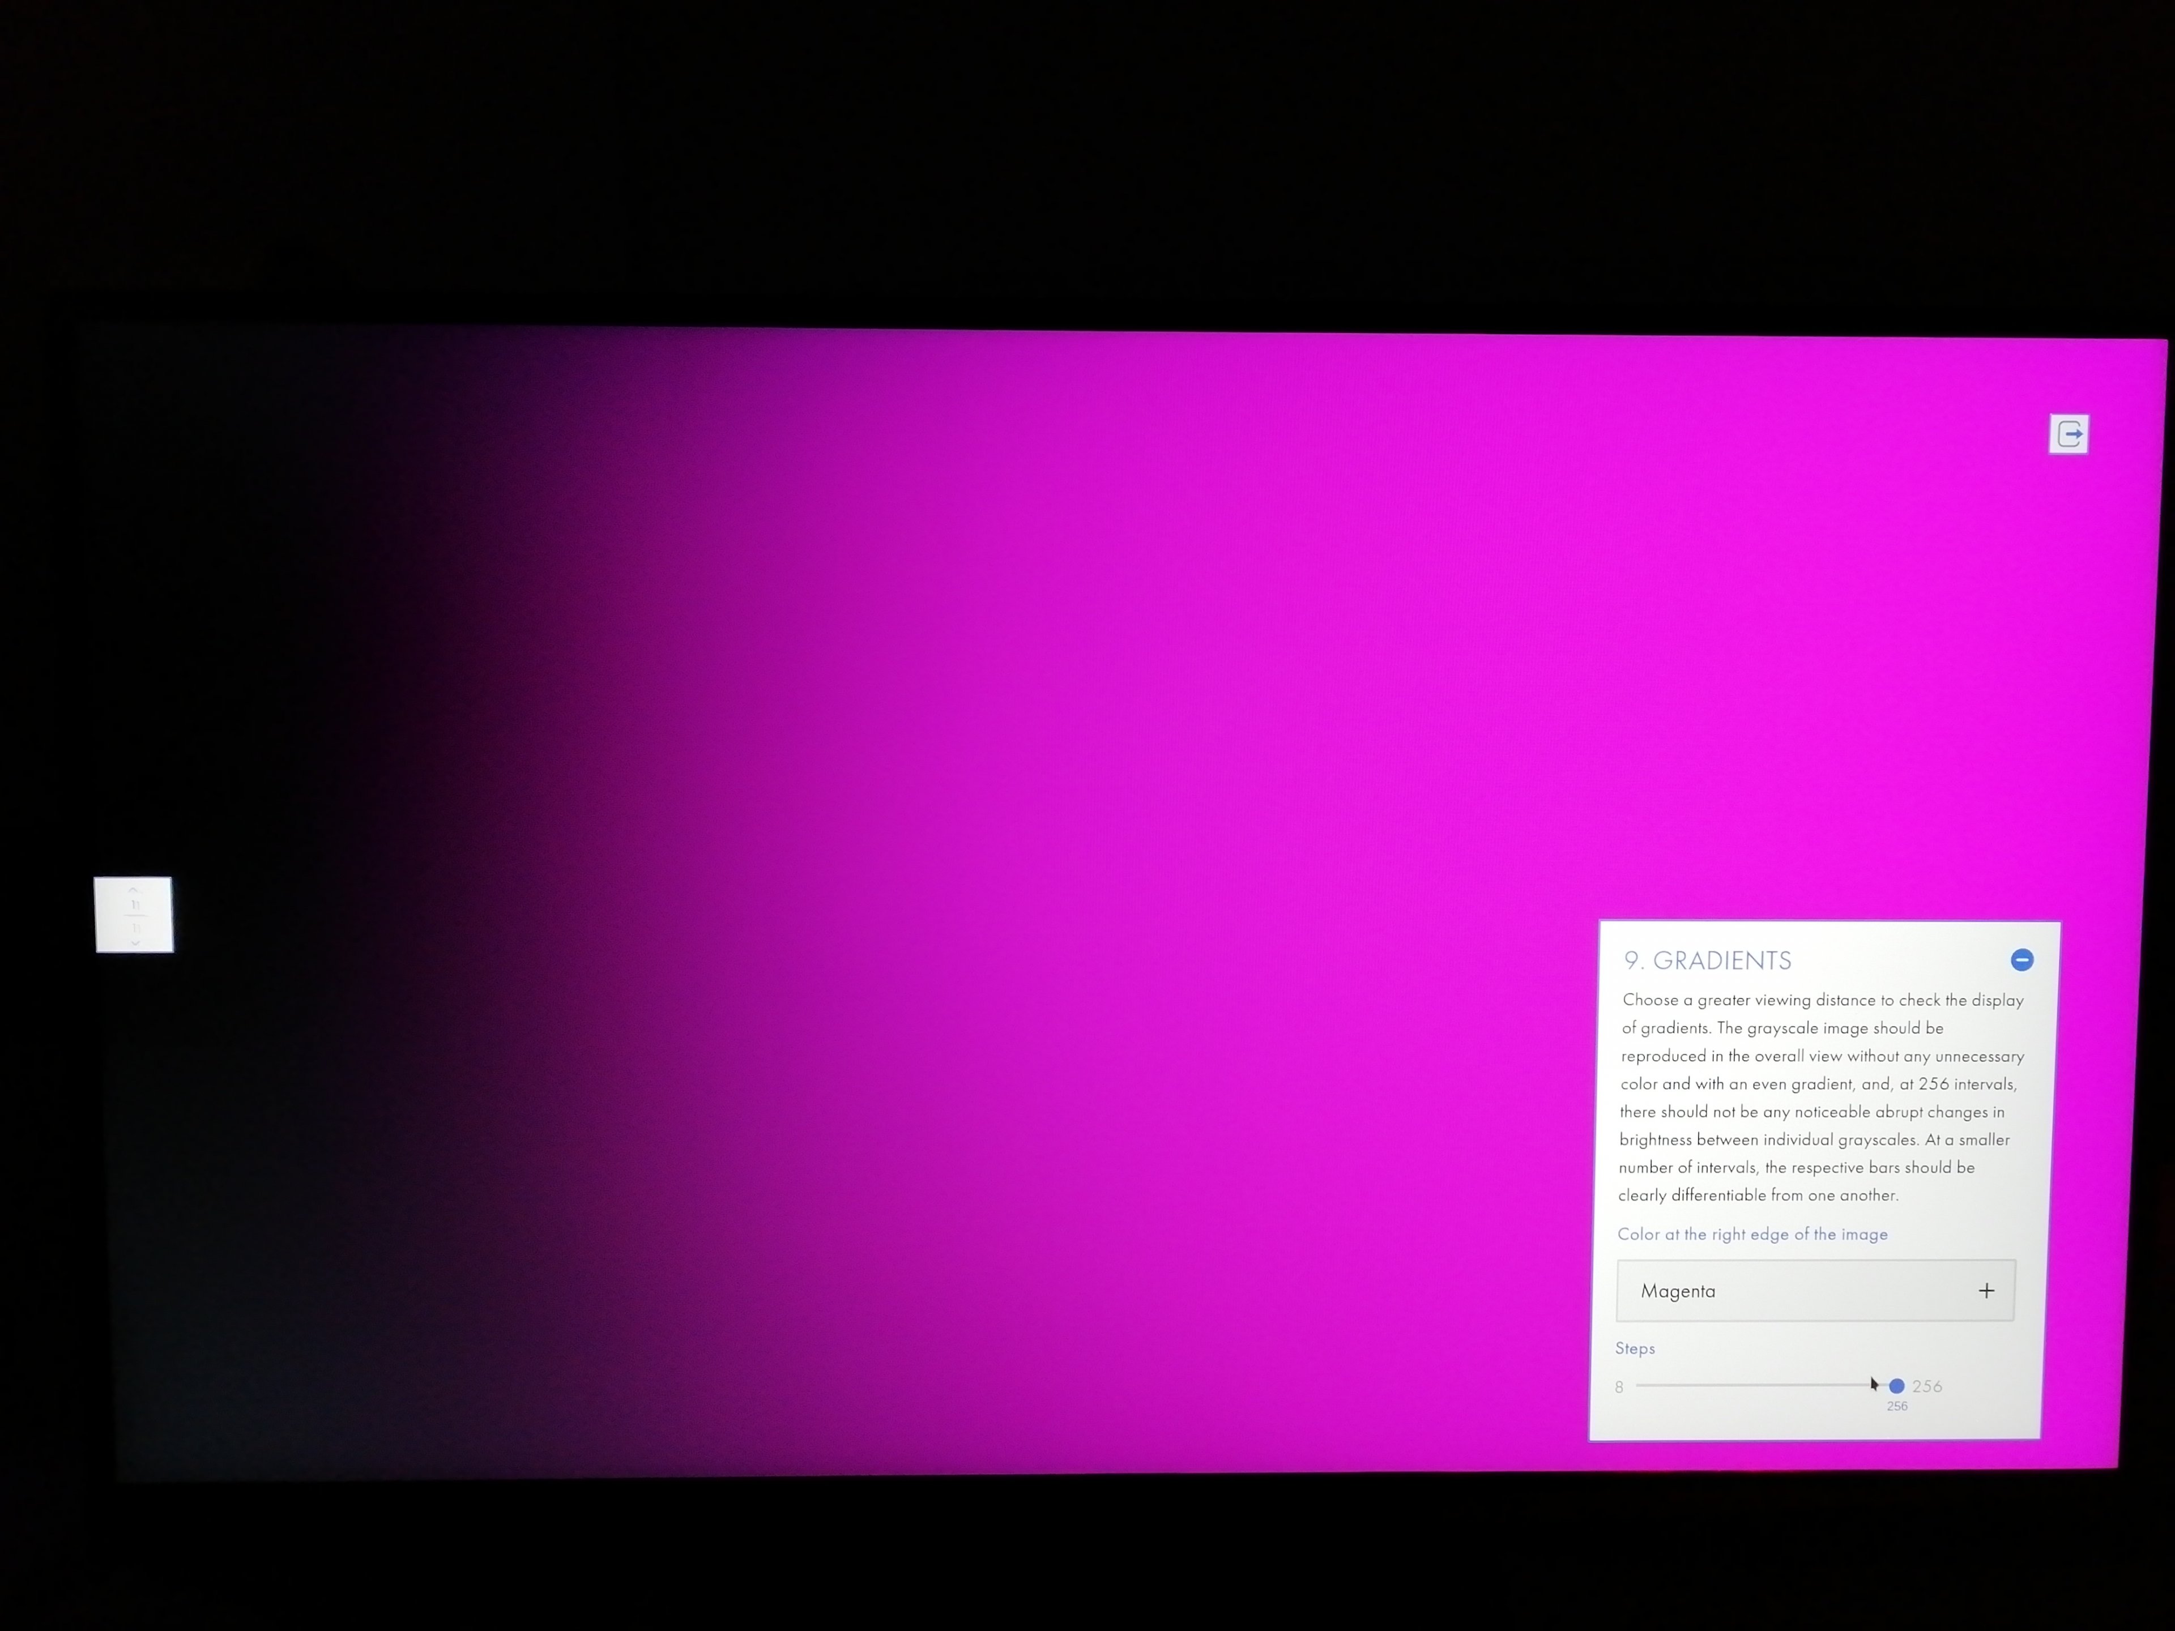Click the maximum value label 256
The image size is (2175, 1631).
coord(1927,1386)
